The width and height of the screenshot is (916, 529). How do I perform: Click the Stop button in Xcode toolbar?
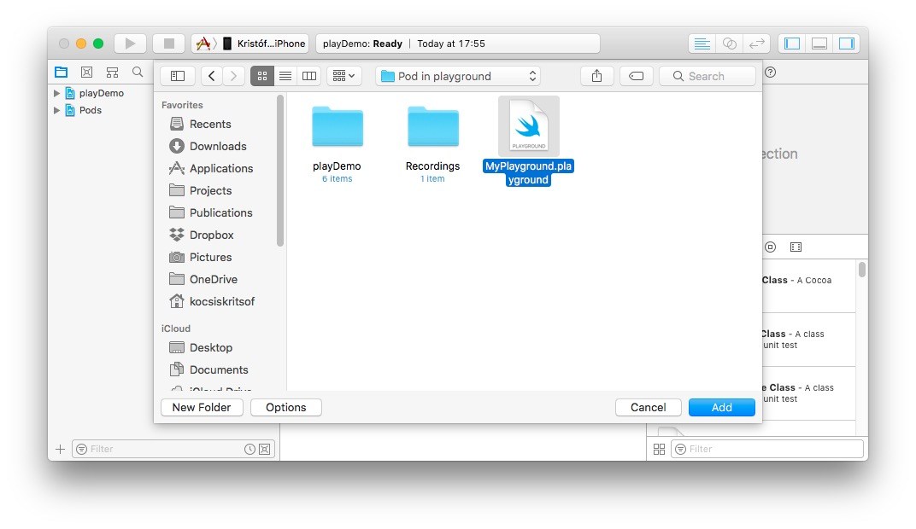168,43
